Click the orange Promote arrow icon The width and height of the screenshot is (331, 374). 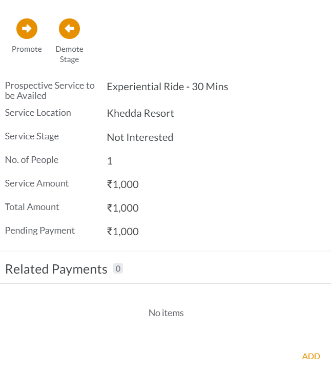(27, 29)
